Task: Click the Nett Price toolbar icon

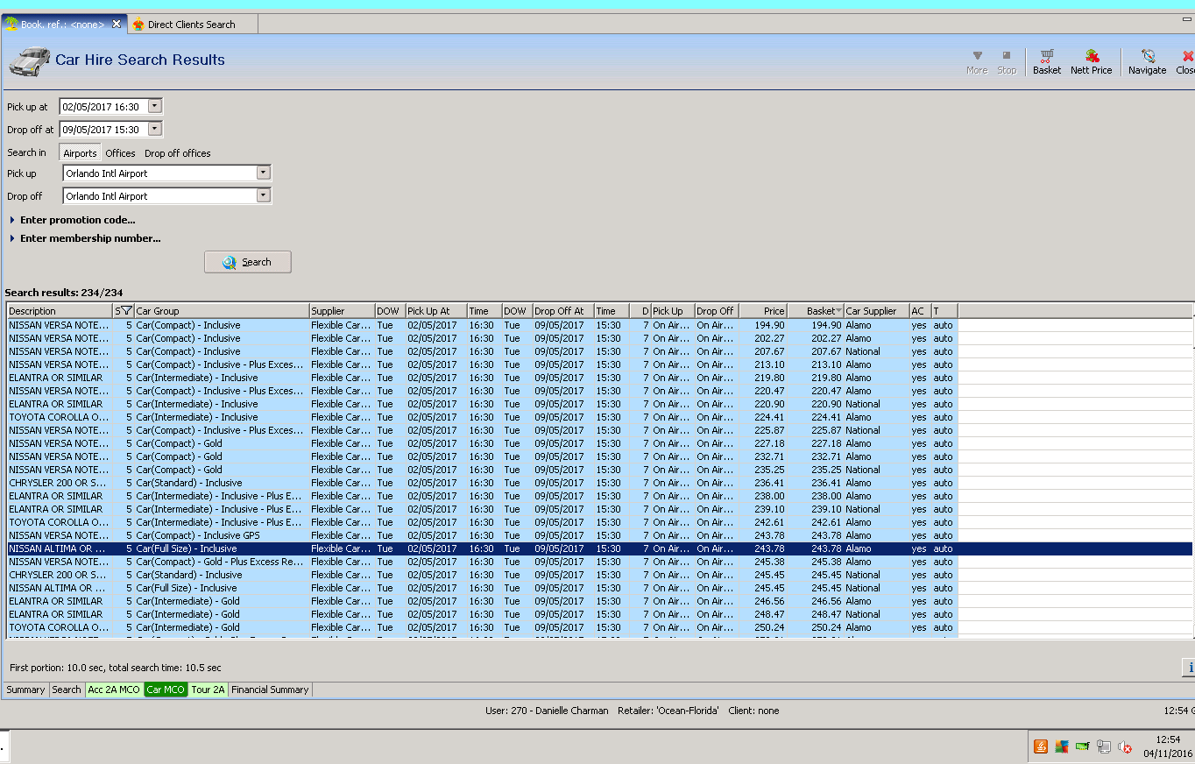Action: tap(1091, 61)
